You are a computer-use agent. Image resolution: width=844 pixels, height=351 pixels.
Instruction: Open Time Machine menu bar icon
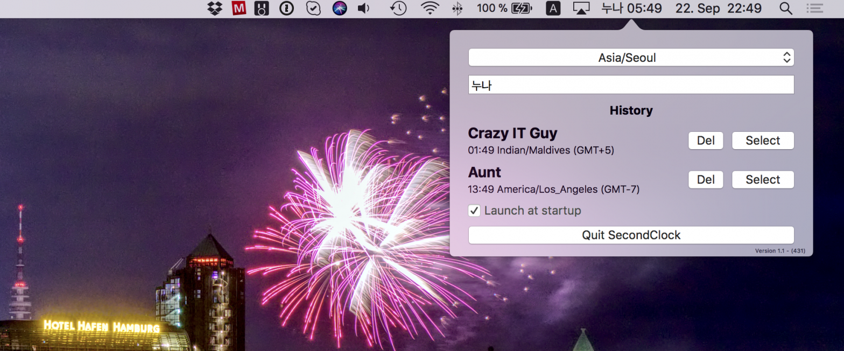398,8
